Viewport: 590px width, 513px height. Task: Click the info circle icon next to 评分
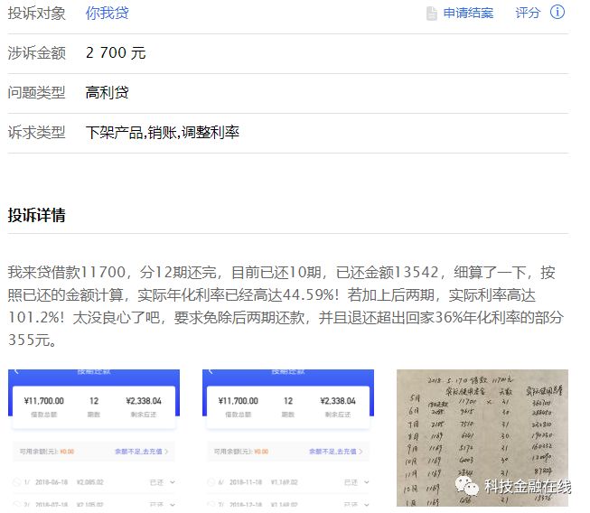557,12
